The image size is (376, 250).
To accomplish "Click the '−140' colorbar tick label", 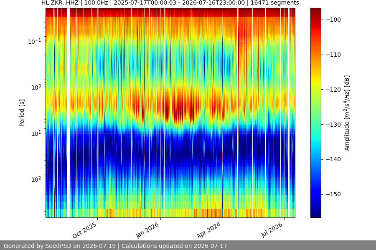I will click(333, 159).
